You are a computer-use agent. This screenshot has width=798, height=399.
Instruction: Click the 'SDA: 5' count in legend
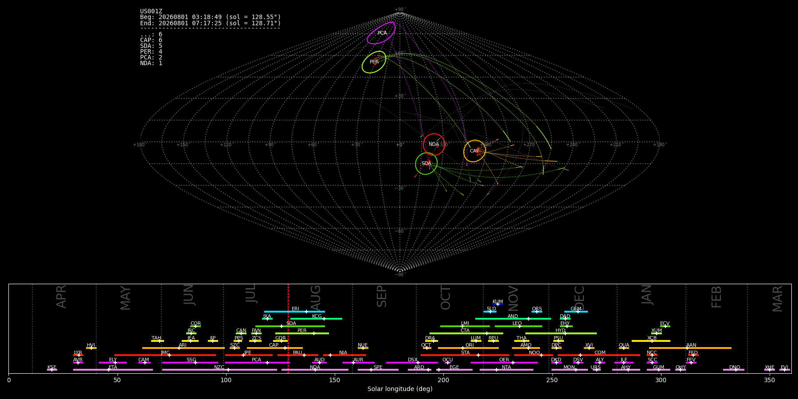tap(151, 46)
